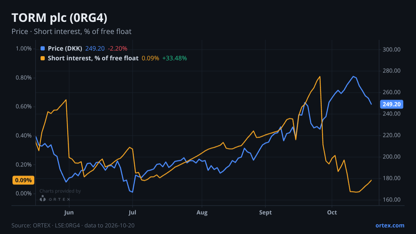The height and width of the screenshot is (234, 416).
Task: Click the 280.00 right axis label
Action: (x=392, y=71)
